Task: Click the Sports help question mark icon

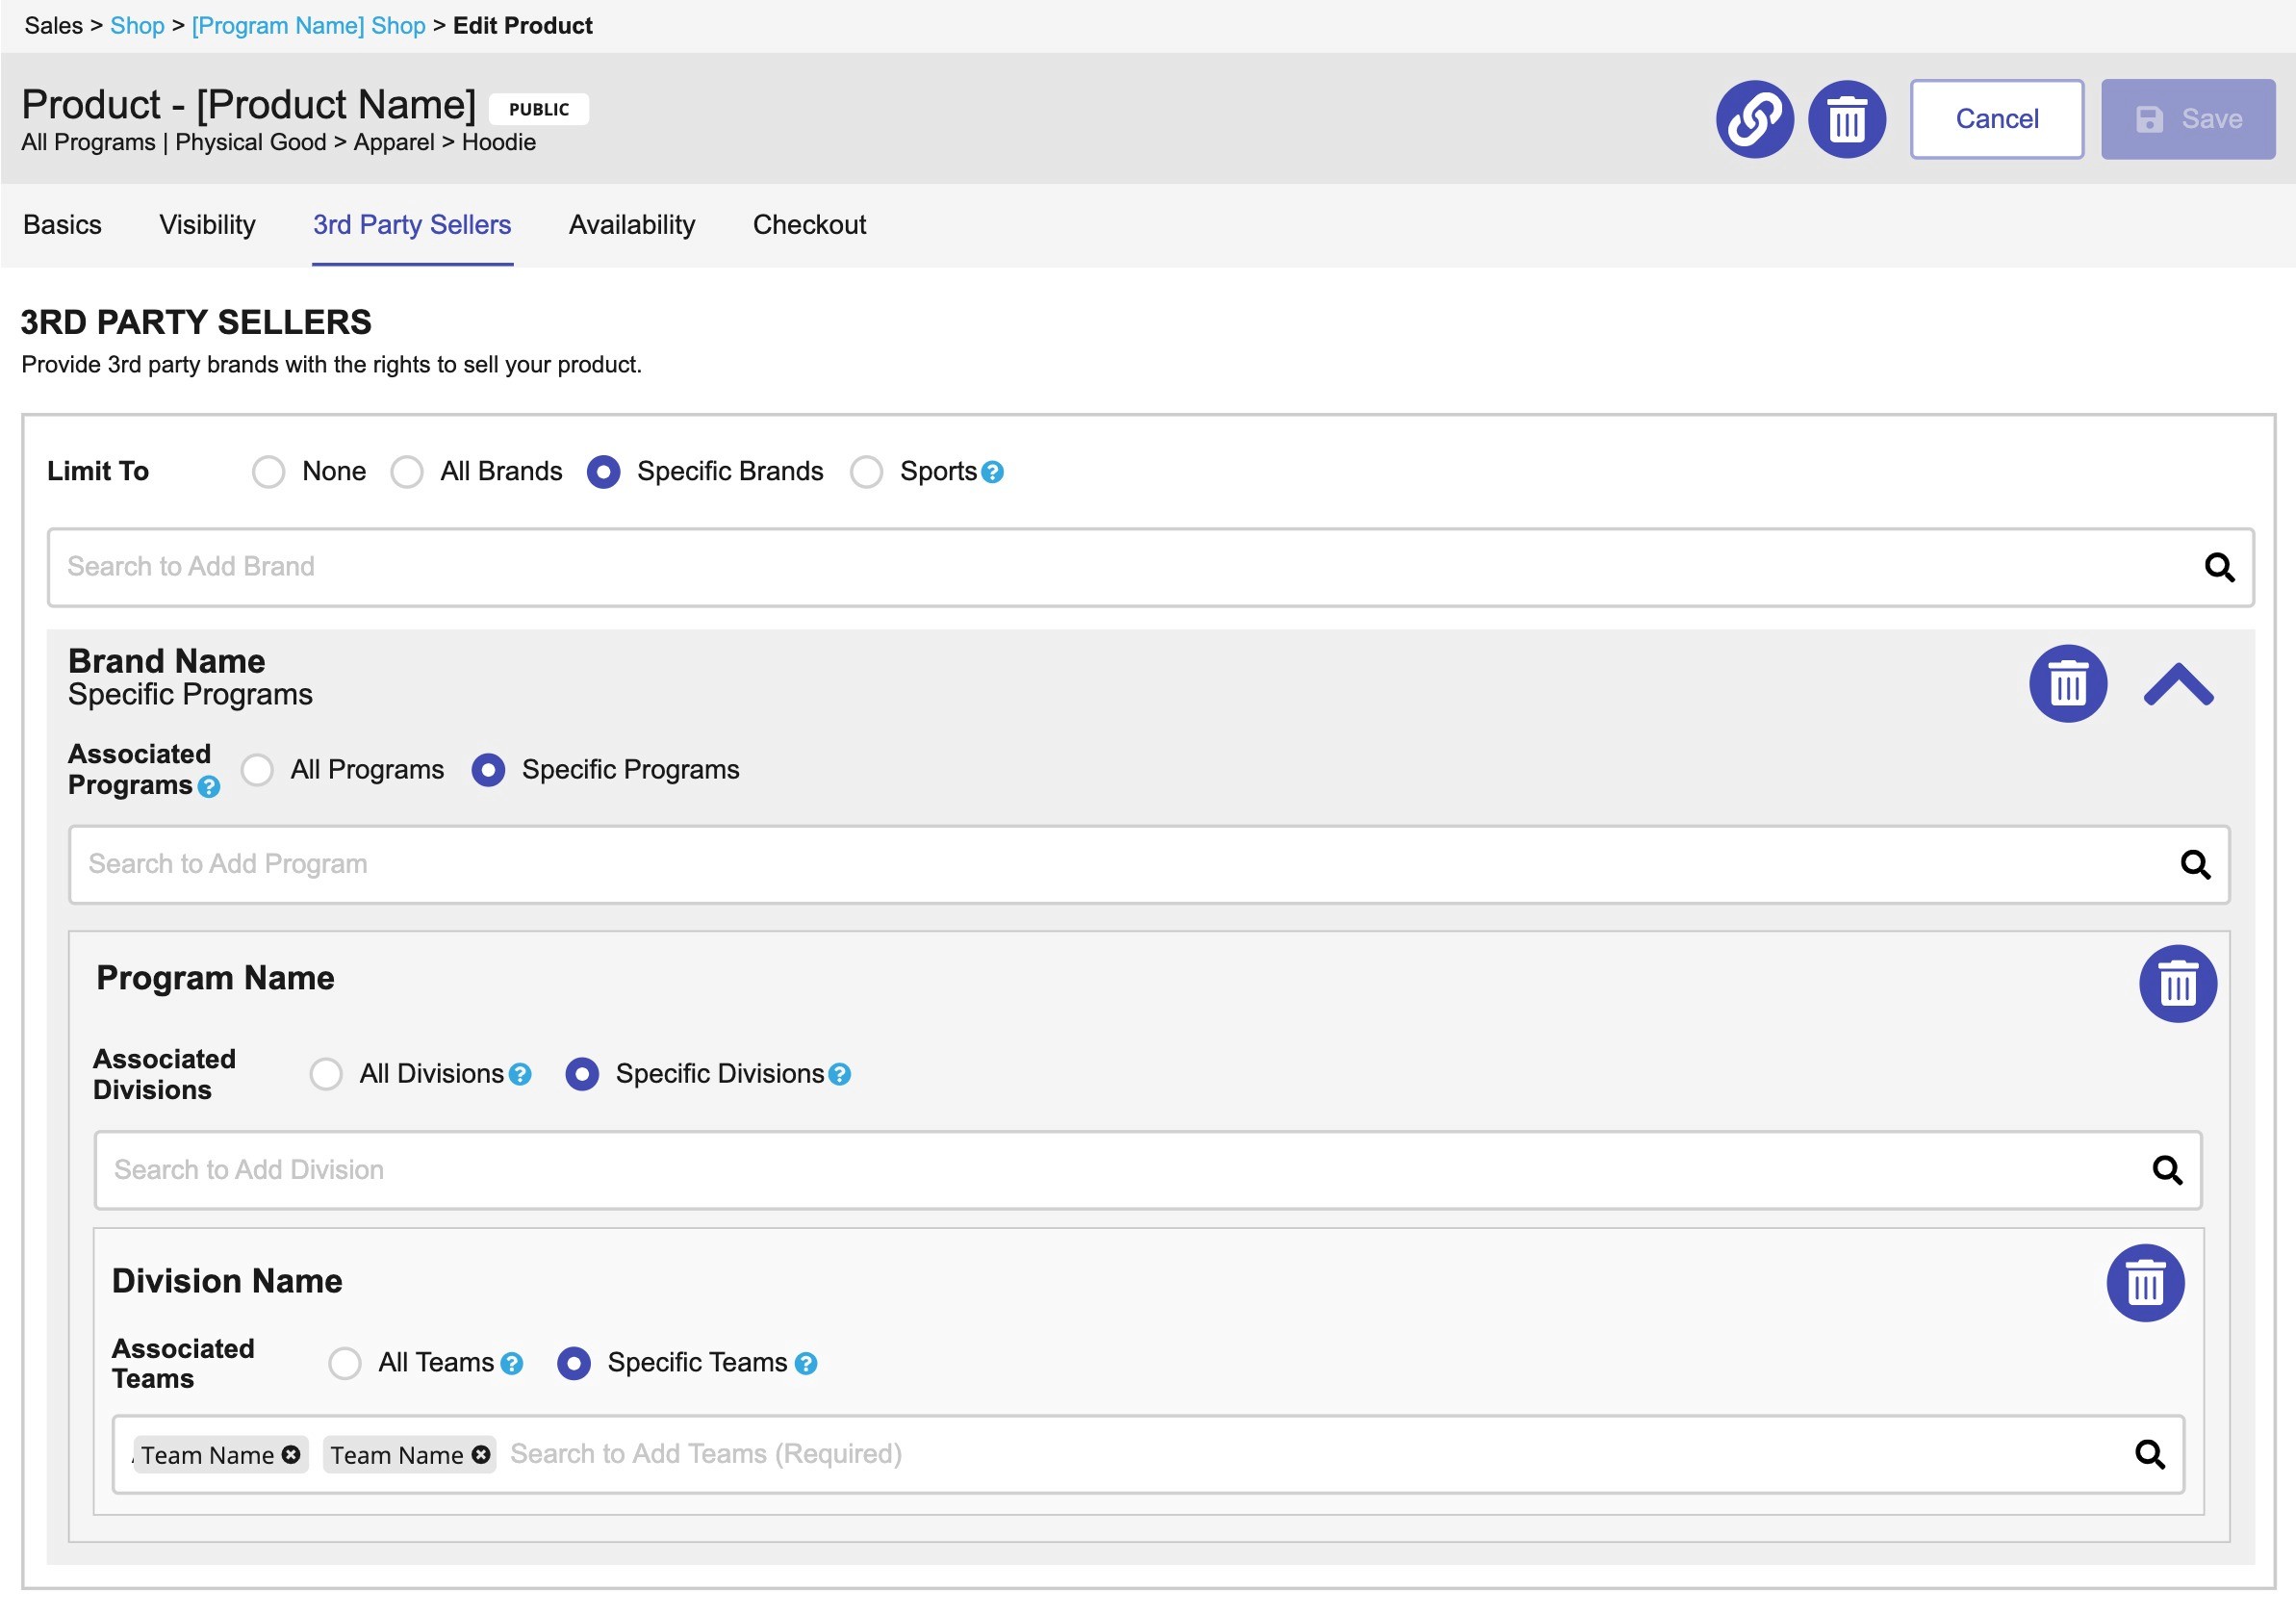Action: pyautogui.click(x=992, y=472)
